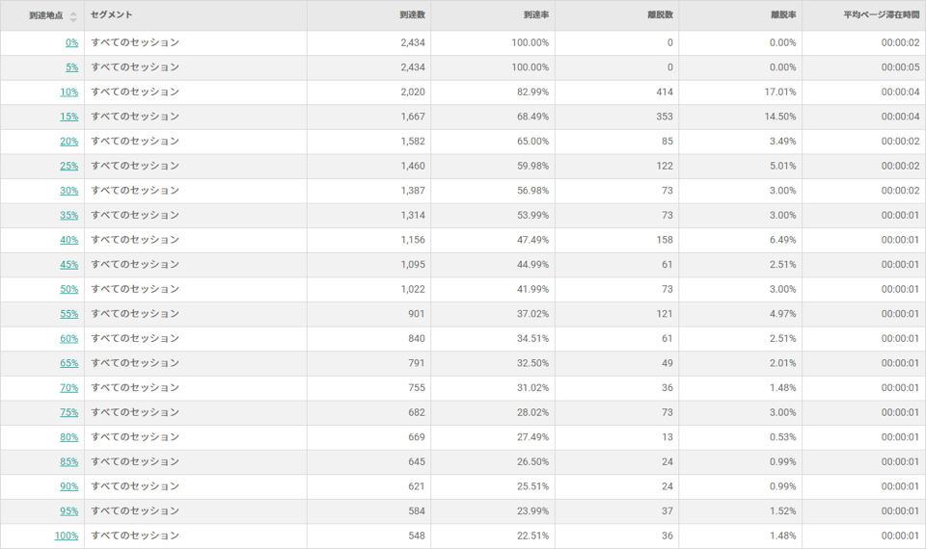The width and height of the screenshot is (926, 549).
Task: Select the 35% reach point link
Action: pos(68,216)
